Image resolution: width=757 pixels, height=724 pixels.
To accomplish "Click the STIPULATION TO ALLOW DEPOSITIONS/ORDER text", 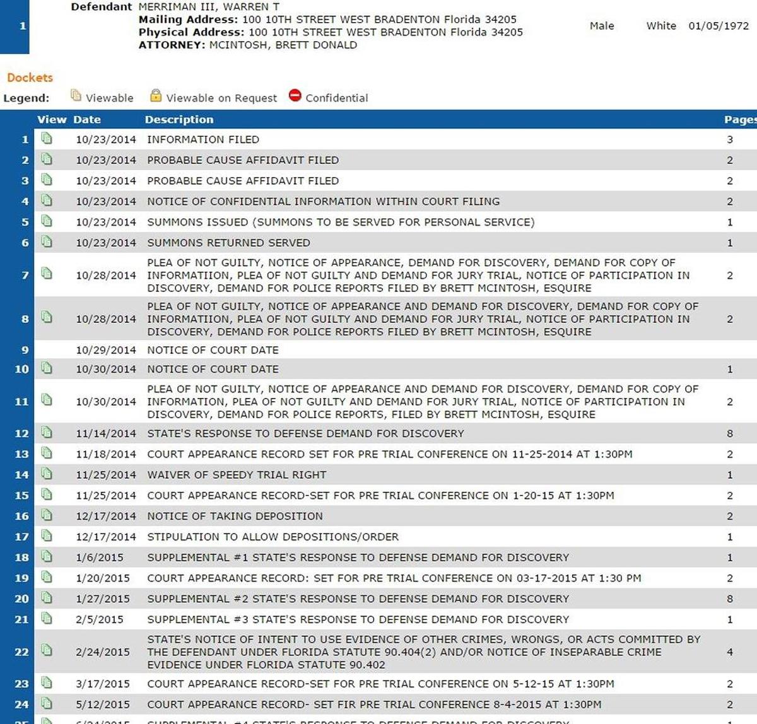I will point(273,537).
